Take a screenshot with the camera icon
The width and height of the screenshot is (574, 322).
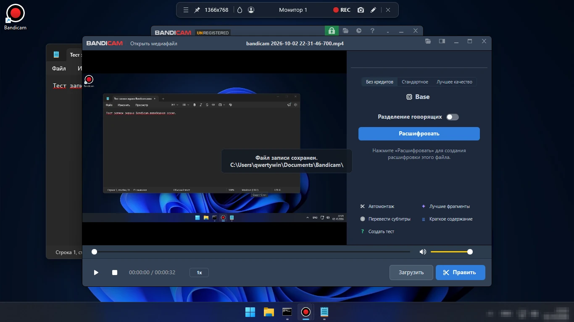(x=361, y=10)
